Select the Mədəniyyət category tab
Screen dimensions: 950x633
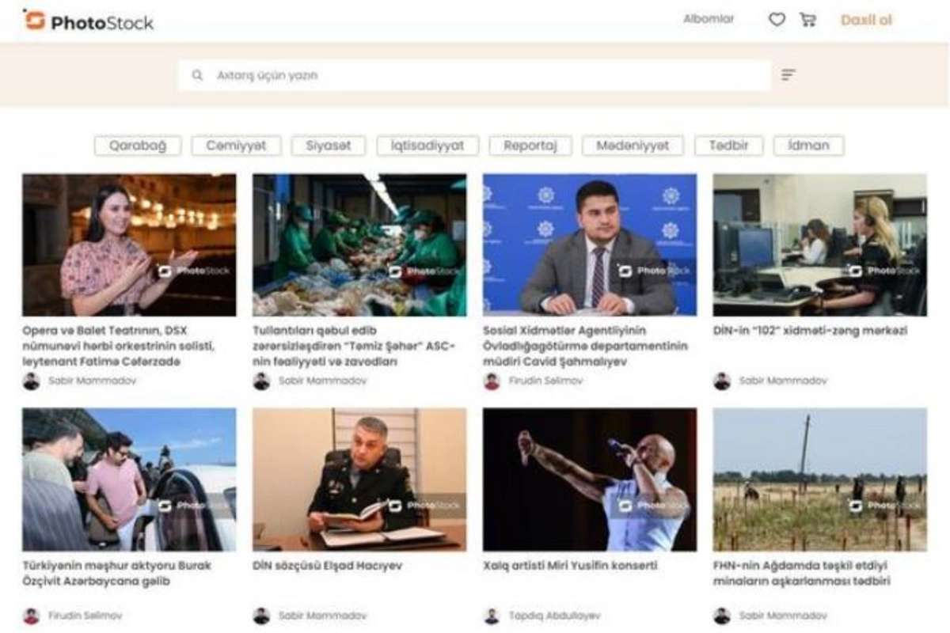tap(633, 146)
